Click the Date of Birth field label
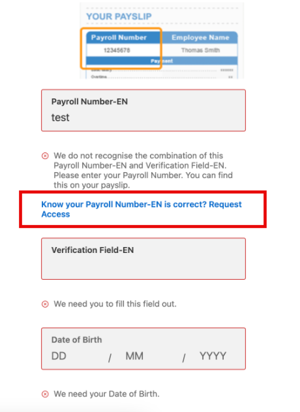The height and width of the screenshot is (412, 300). click(x=76, y=340)
